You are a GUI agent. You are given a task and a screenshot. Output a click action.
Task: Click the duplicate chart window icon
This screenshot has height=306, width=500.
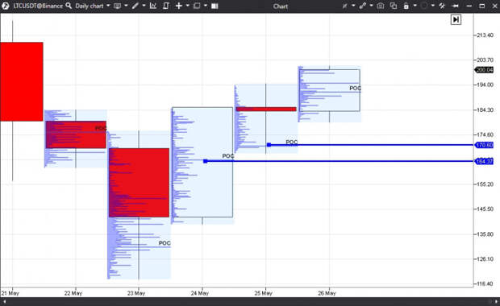point(394,6)
